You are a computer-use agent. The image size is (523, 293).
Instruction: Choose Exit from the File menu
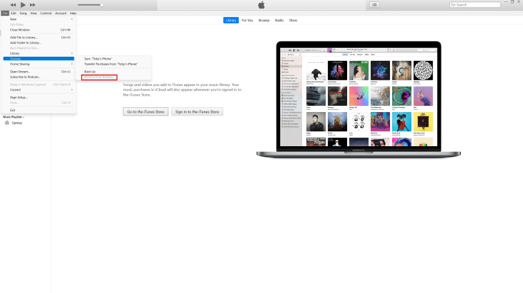point(39,110)
